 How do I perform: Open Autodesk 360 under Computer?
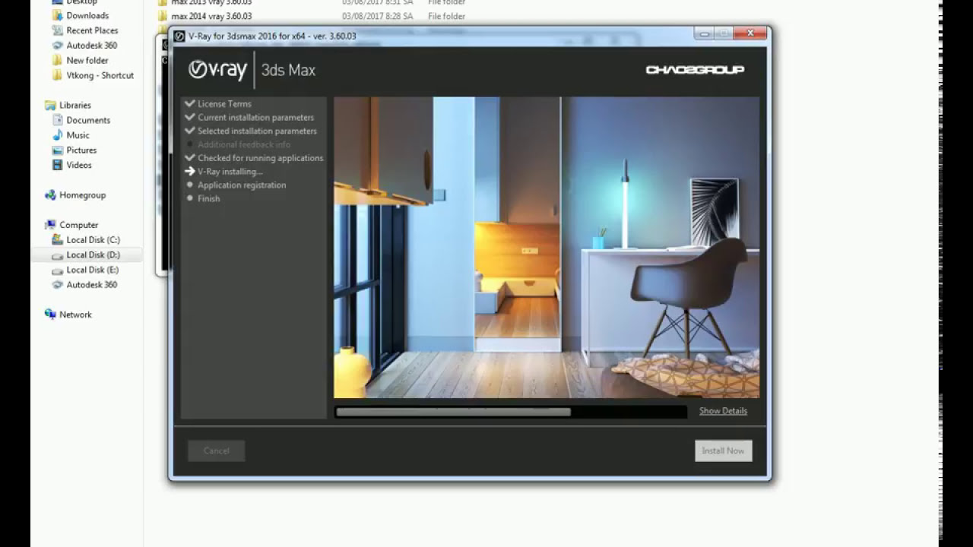coord(91,285)
